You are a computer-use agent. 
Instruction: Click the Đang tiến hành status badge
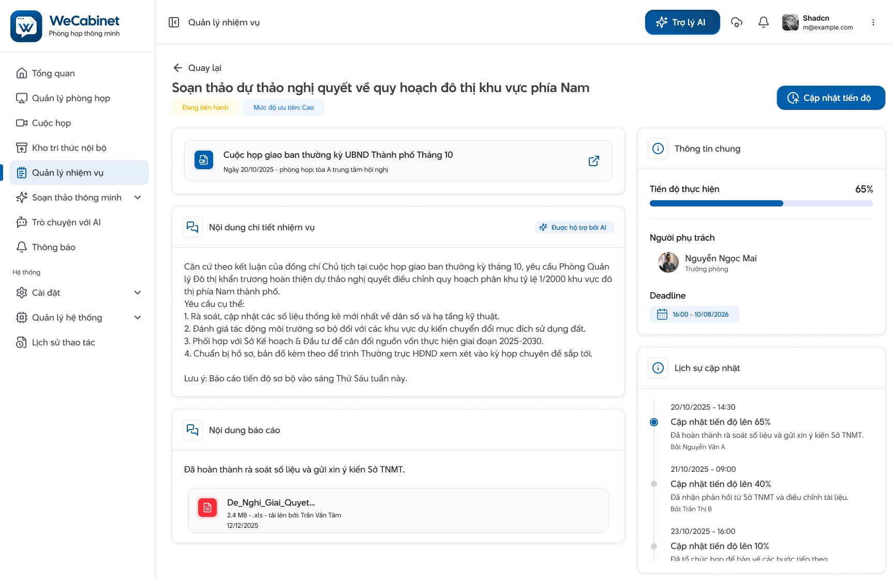click(205, 108)
